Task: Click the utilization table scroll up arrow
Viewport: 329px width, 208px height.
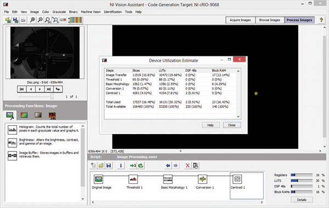Action: click(238, 71)
